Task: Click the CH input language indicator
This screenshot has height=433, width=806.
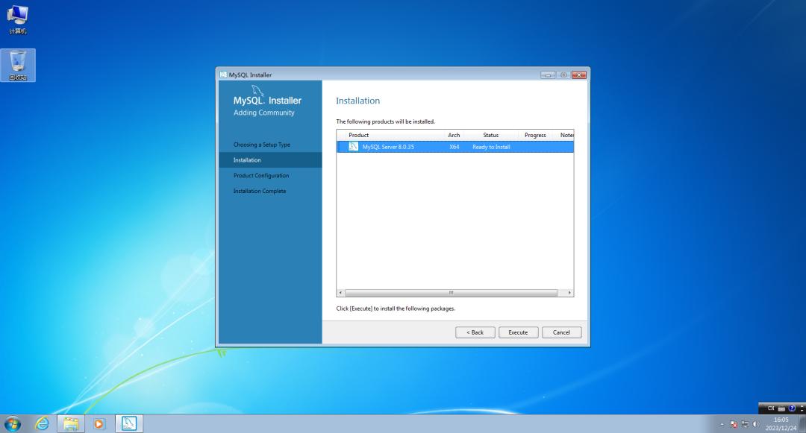Action: click(771, 408)
